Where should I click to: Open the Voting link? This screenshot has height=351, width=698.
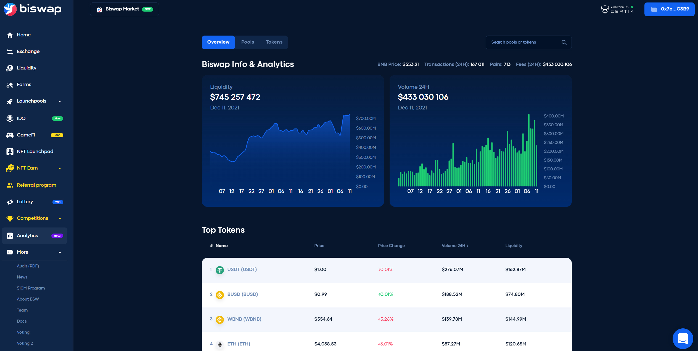23,332
